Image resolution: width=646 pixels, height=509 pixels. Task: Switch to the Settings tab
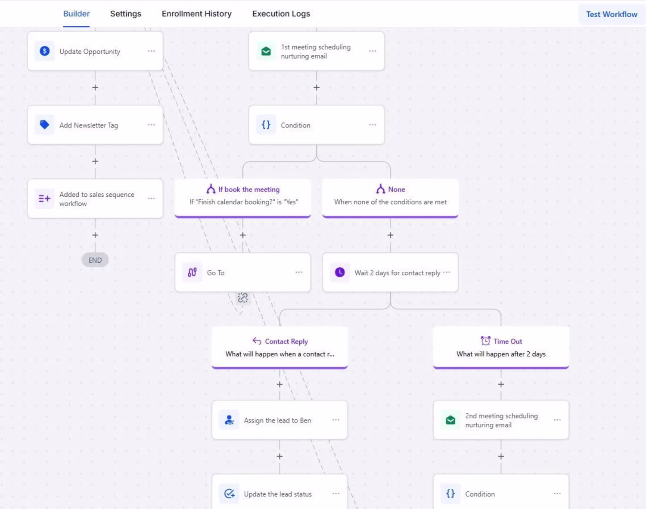(126, 14)
